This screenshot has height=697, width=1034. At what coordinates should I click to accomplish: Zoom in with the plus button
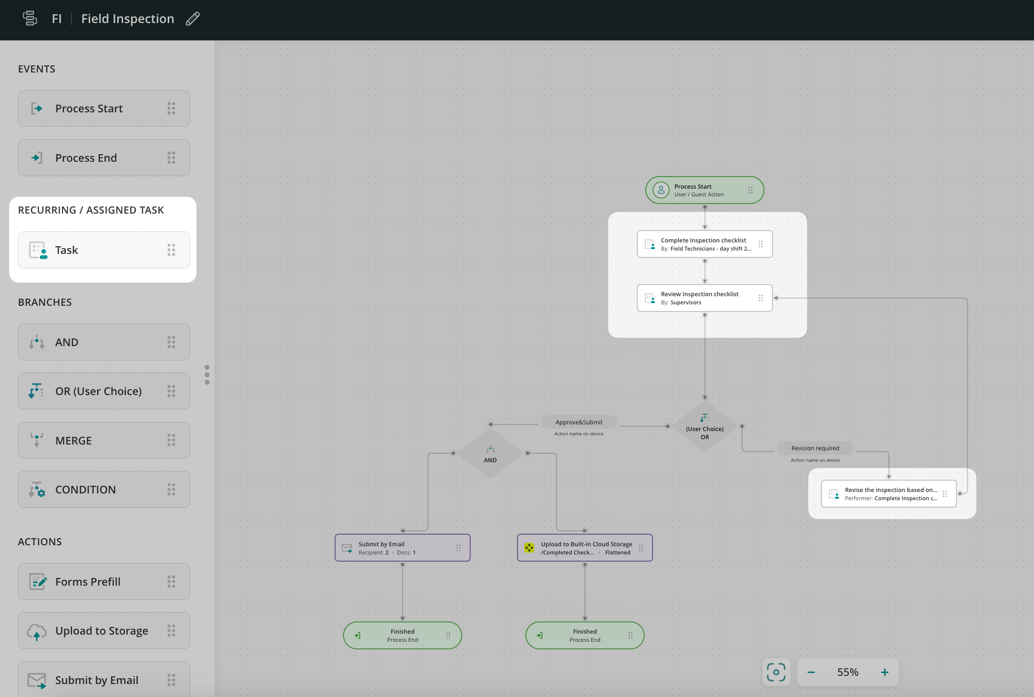pos(885,672)
